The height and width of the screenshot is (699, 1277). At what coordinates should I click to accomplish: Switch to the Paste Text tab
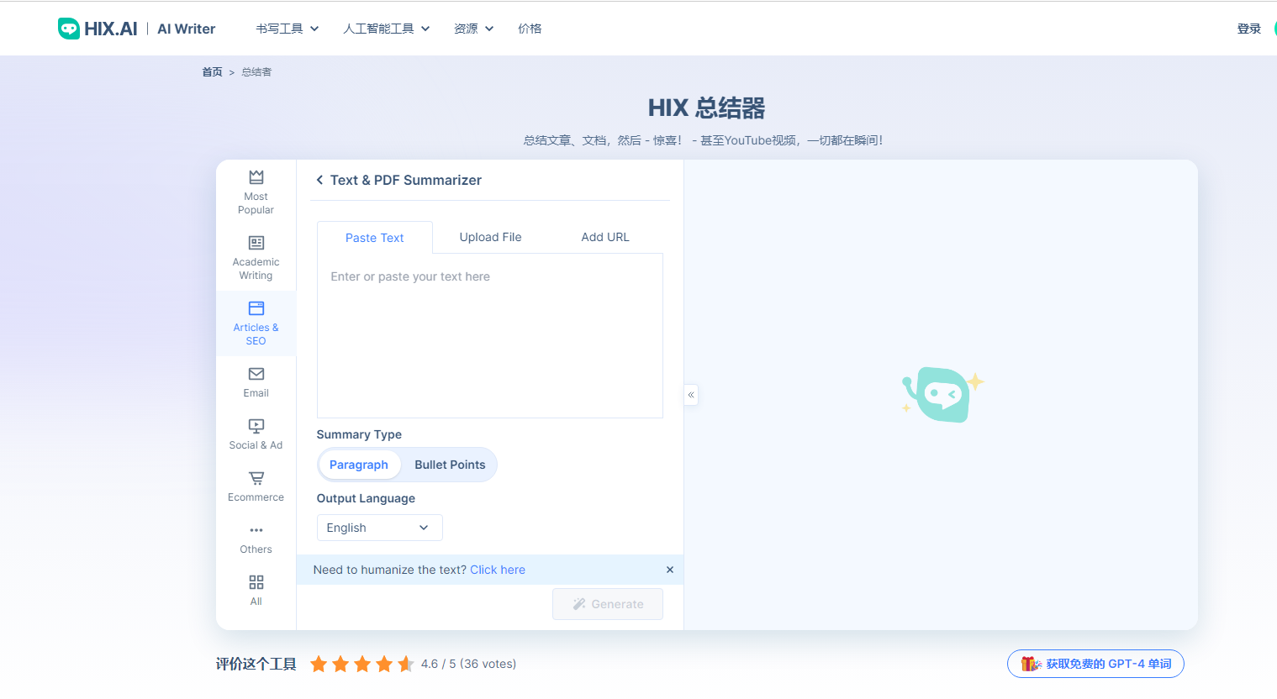pyautogui.click(x=375, y=238)
